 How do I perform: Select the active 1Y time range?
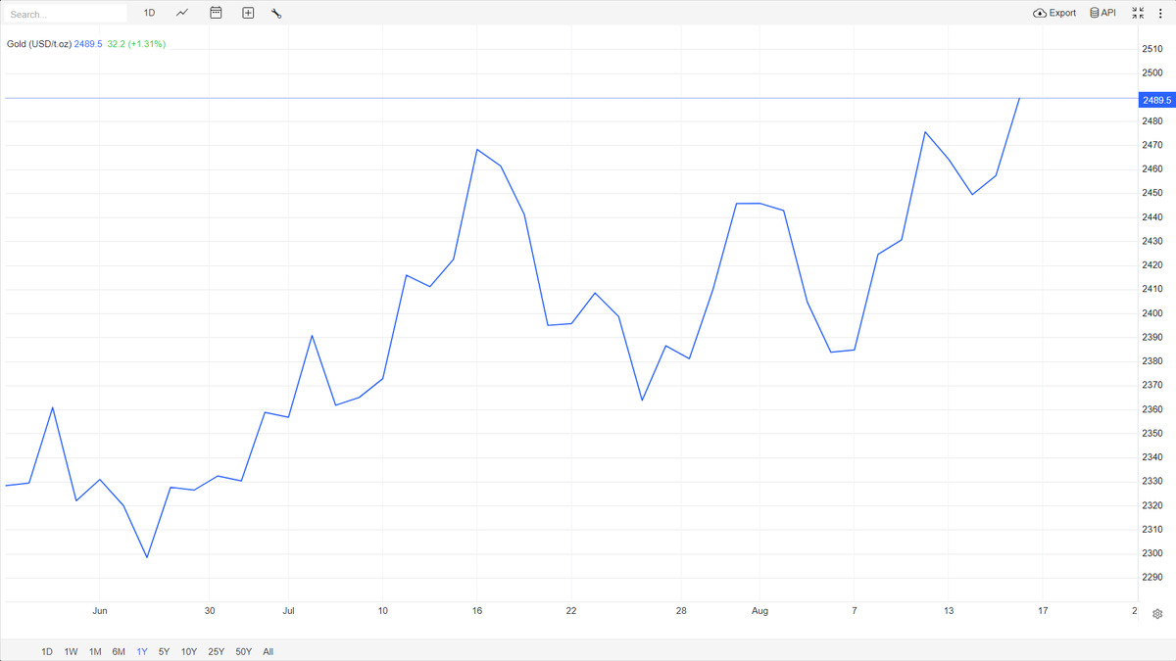point(142,651)
